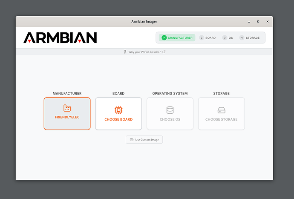Click the green checkmark on the Manufacturer step
Image resolution: width=294 pixels, height=199 pixels.
164,38
